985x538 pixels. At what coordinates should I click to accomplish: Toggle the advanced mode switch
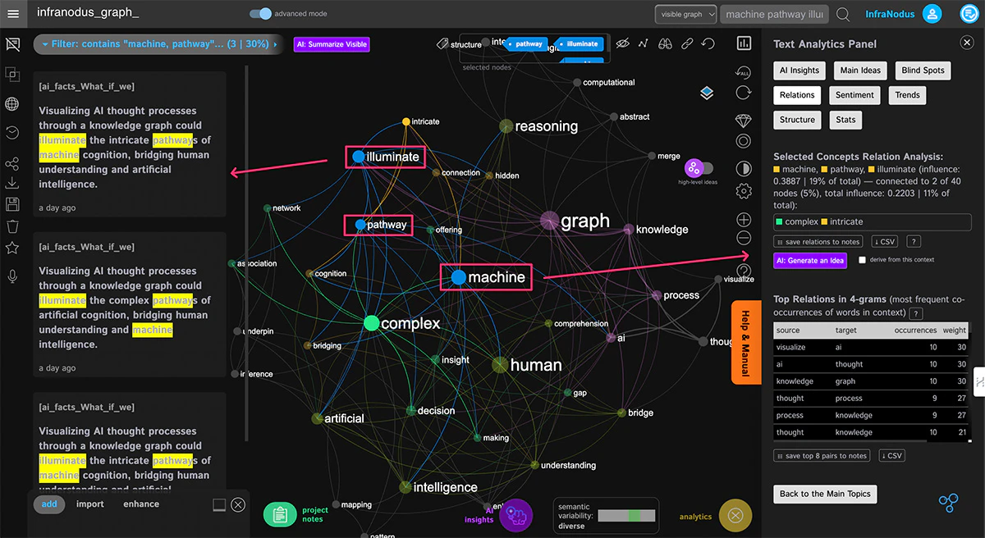(263, 14)
